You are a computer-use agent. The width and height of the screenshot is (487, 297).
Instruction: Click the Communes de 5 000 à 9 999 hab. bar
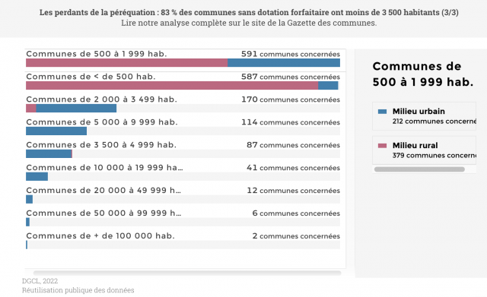coord(56,131)
